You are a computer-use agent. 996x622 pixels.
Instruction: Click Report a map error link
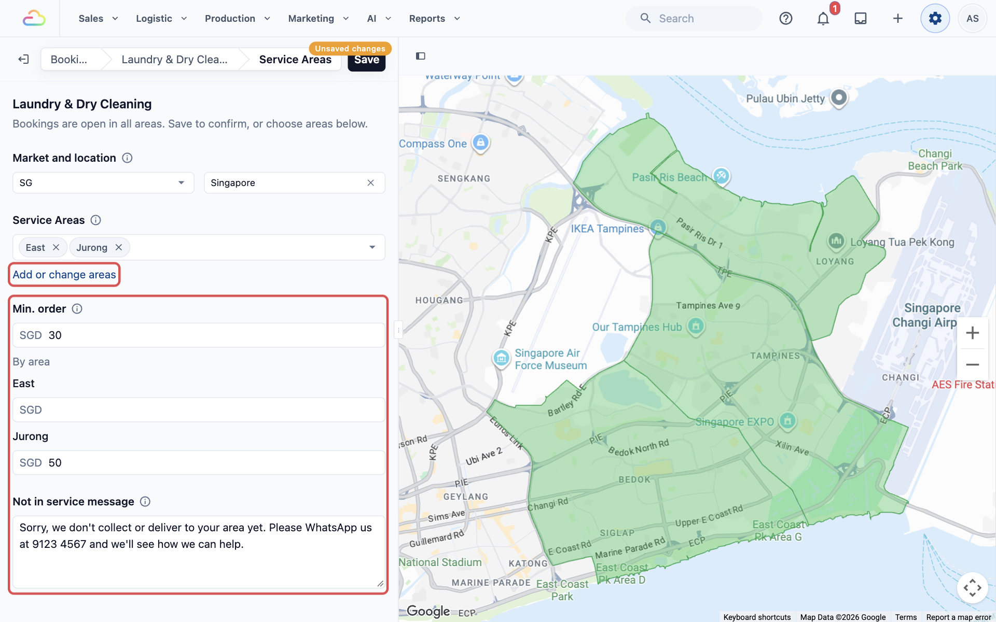pyautogui.click(x=959, y=617)
